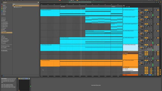Click Add Folder link under Places
This screenshot has height=91, width=162.
(5, 51)
